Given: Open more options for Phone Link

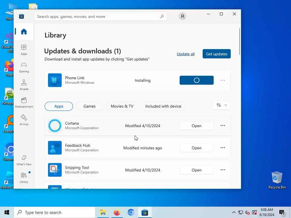Looking at the screenshot, I should 223,80.
